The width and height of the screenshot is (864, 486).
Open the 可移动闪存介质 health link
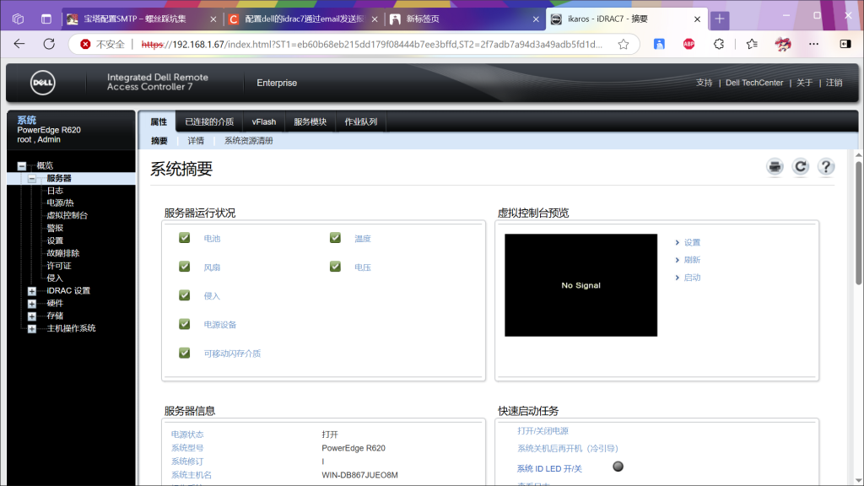(232, 354)
